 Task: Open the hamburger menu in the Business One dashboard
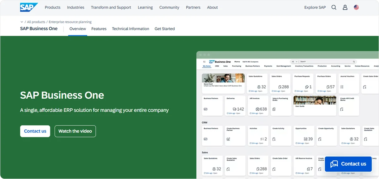click(x=204, y=62)
